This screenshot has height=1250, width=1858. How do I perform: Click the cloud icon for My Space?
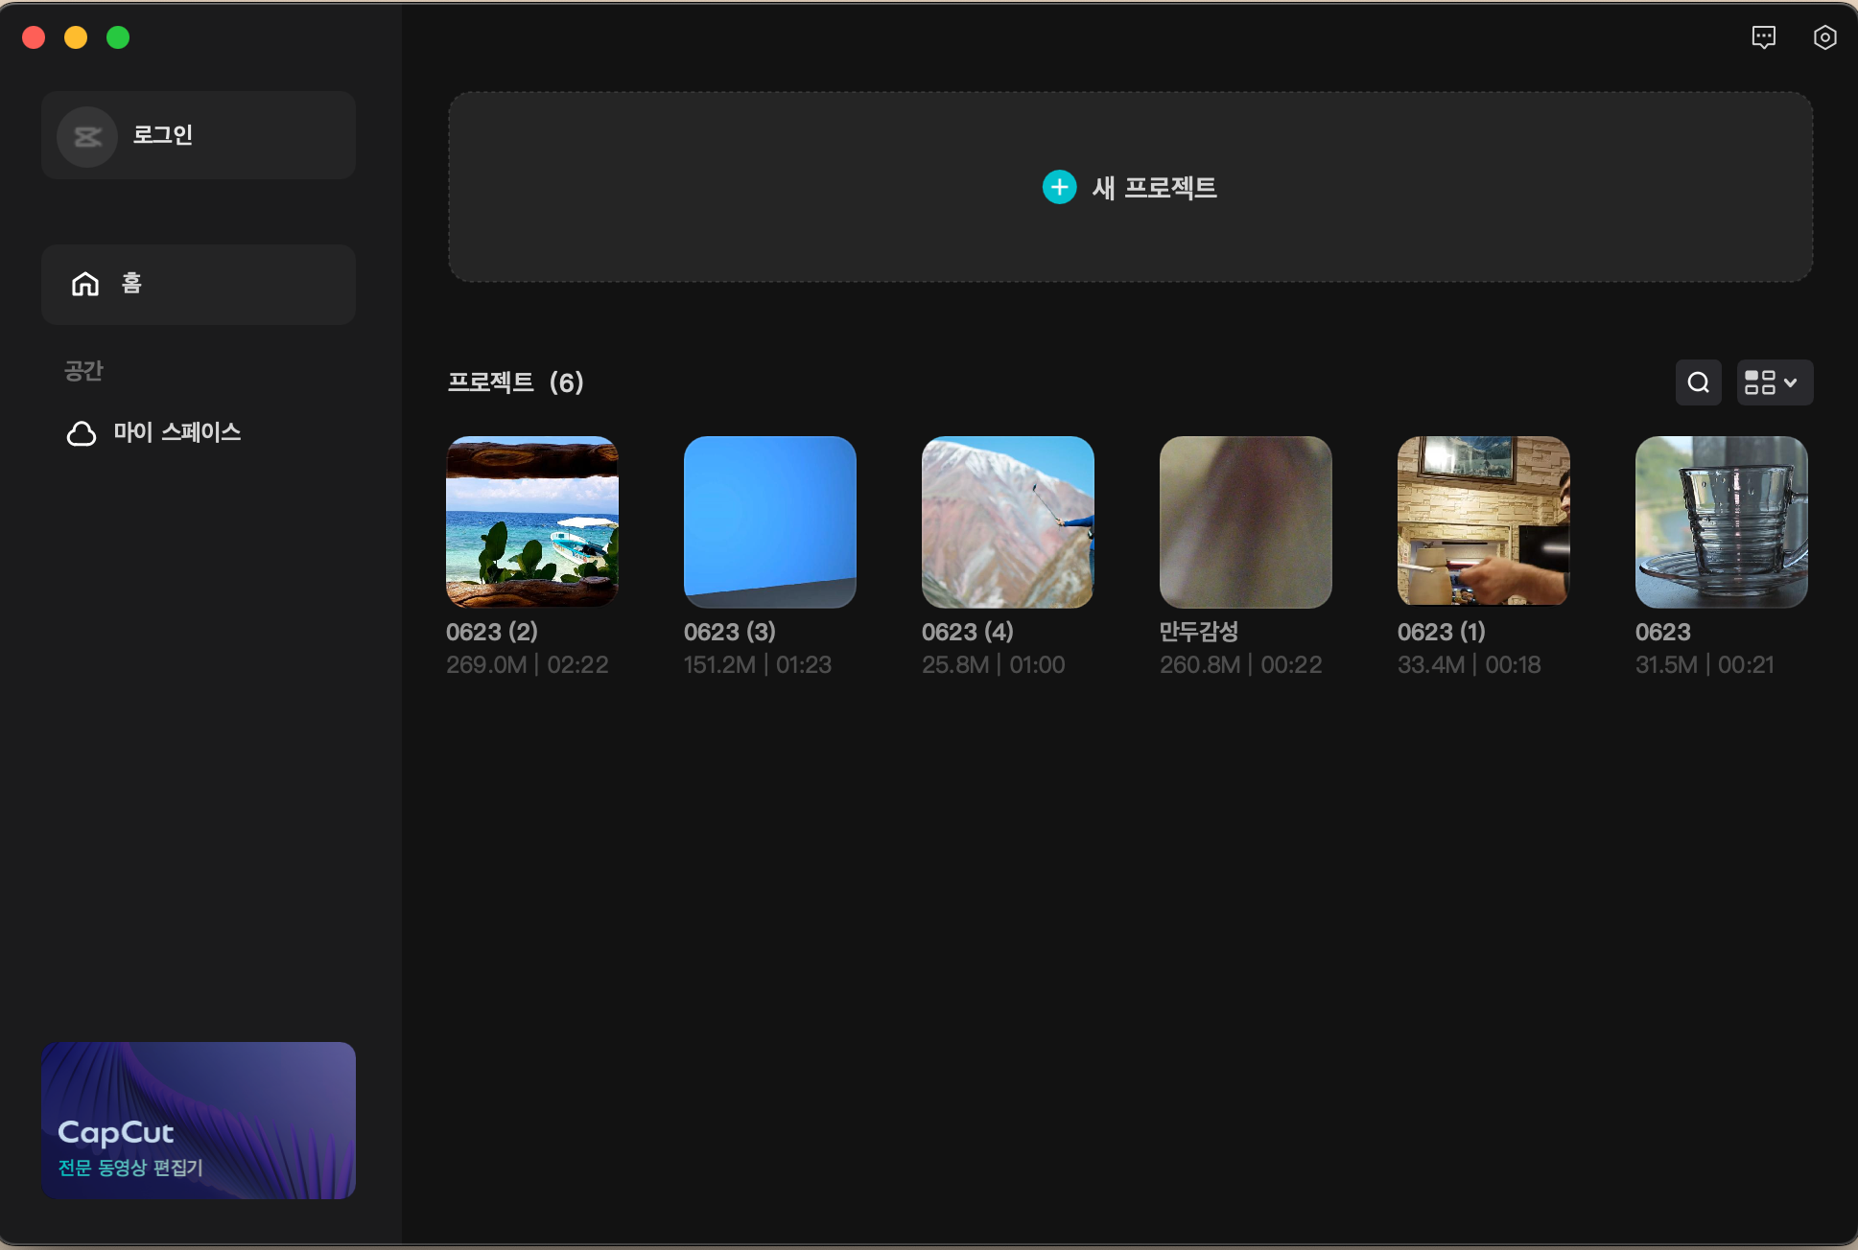click(82, 433)
